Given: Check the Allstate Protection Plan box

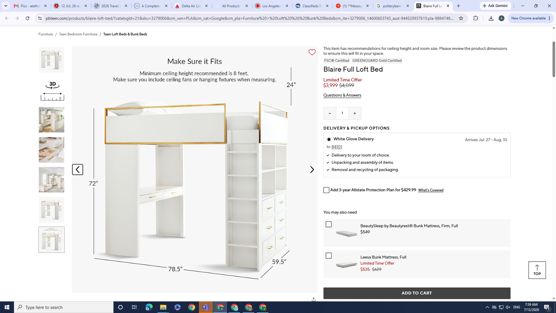Looking at the screenshot, I should tap(326, 190).
